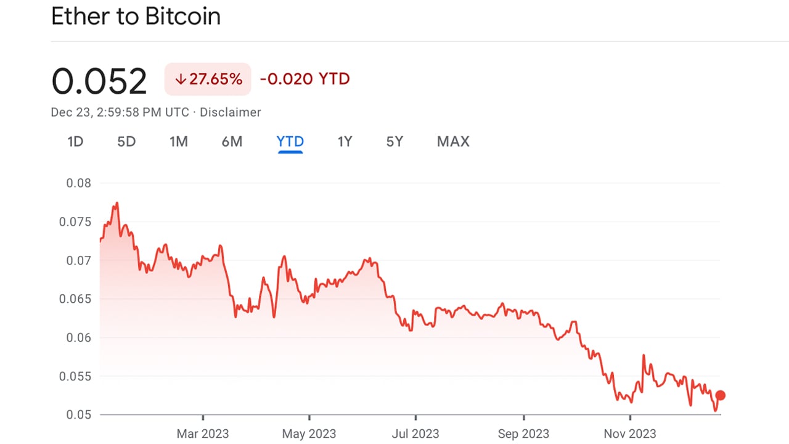The width and height of the screenshot is (789, 444).
Task: Show the 5Y chart range
Action: 394,142
